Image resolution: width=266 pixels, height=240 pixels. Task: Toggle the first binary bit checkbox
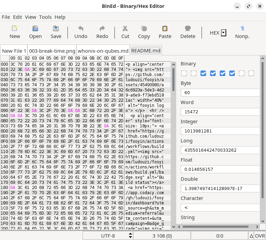(184, 73)
